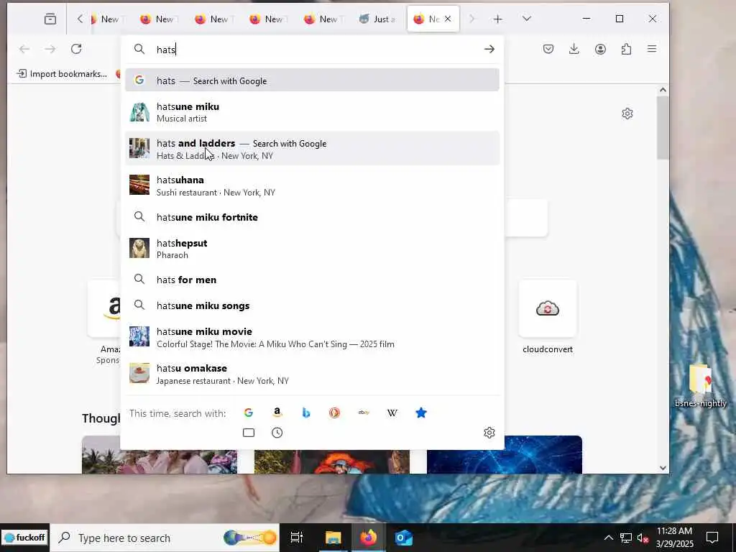Screen dimensions: 736x552
Task: Search this time with DuckDuckGo icon
Action: (x=335, y=413)
